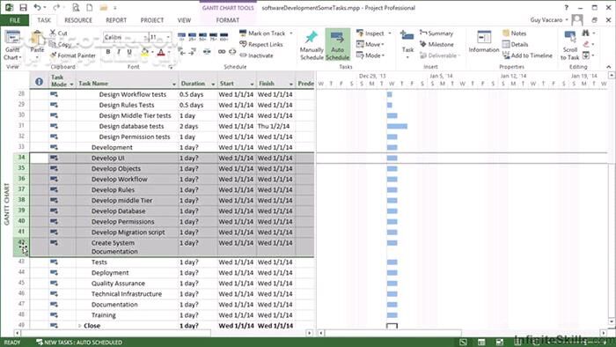Click Insert Task button
Image resolution: width=616 pixels, height=347 pixels.
pyautogui.click(x=407, y=44)
